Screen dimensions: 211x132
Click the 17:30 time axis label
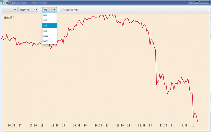pos(33,125)
